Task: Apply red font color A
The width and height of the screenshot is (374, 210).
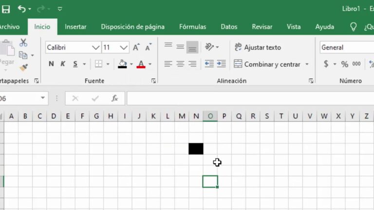Action: click(x=141, y=64)
